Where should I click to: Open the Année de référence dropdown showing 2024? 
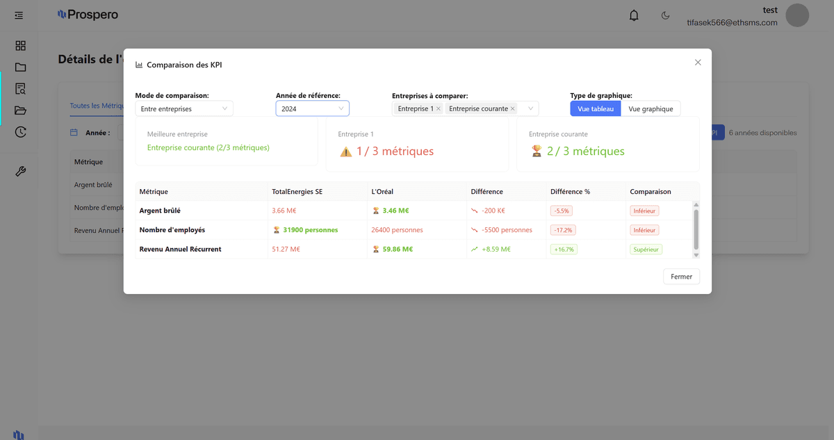point(312,108)
